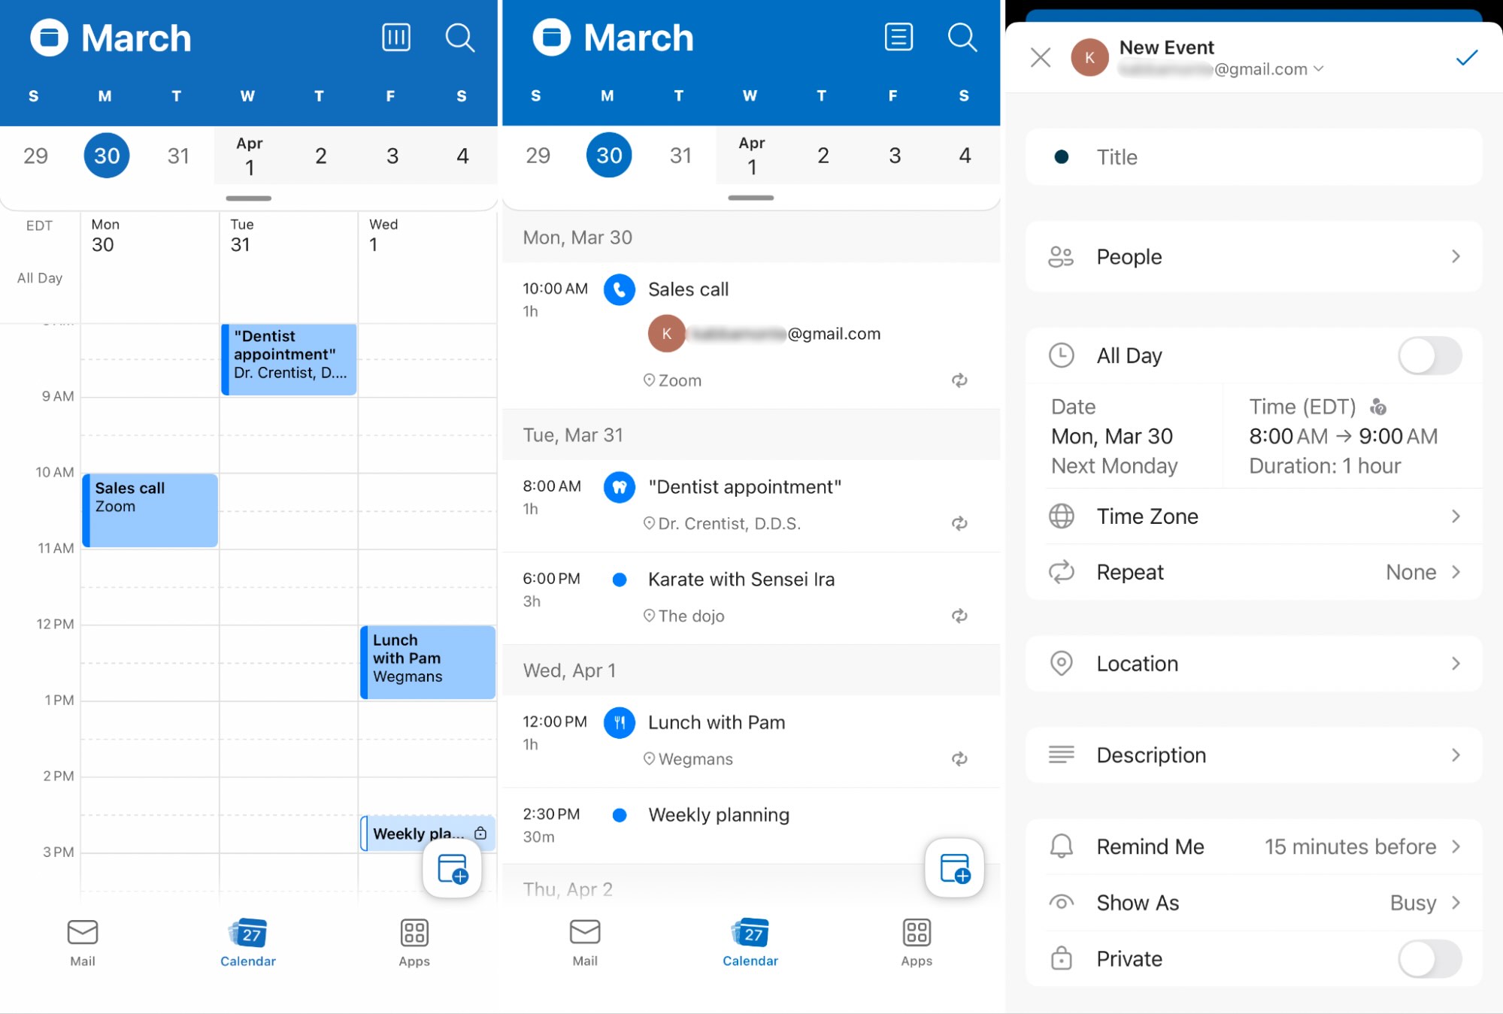Open agenda view icon in second screen header
Viewport: 1503px width, 1014px height.
click(898, 38)
